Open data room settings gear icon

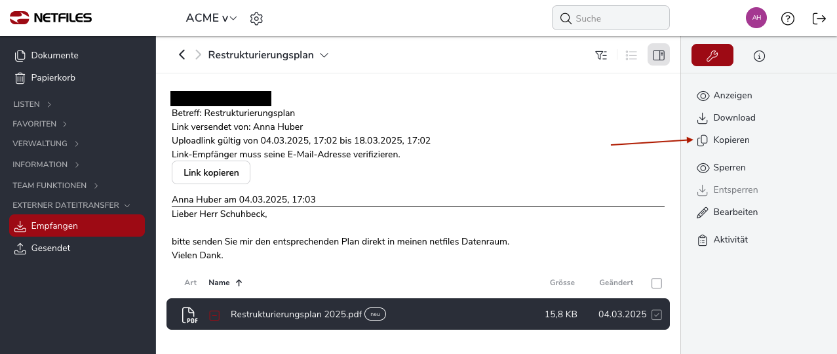coord(256,18)
